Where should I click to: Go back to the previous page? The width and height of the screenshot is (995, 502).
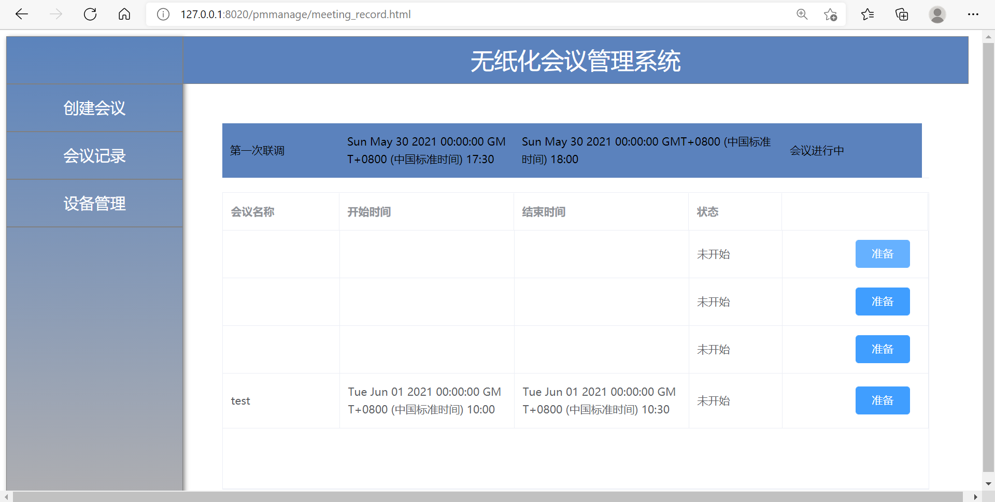click(22, 14)
